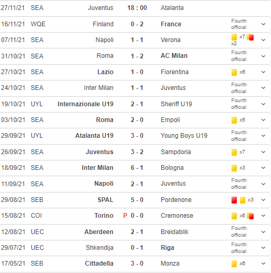Expand the Roma vs Empoli match chevron
Viewport: 271px width, 273px height.
[263, 120]
